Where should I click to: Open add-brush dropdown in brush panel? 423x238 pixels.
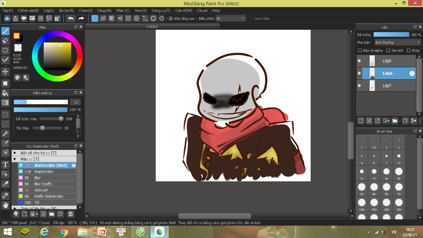34,214
